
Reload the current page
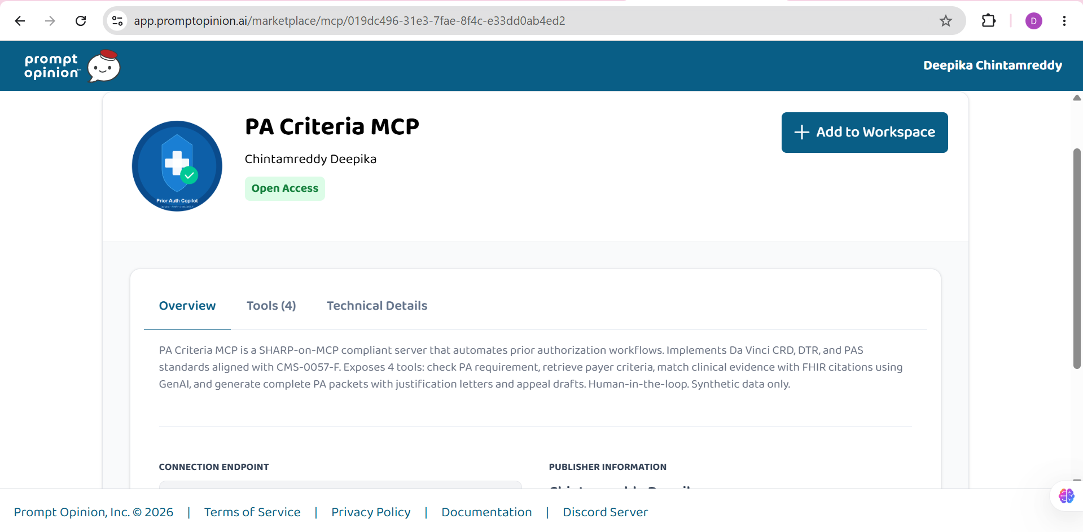pyautogui.click(x=81, y=21)
